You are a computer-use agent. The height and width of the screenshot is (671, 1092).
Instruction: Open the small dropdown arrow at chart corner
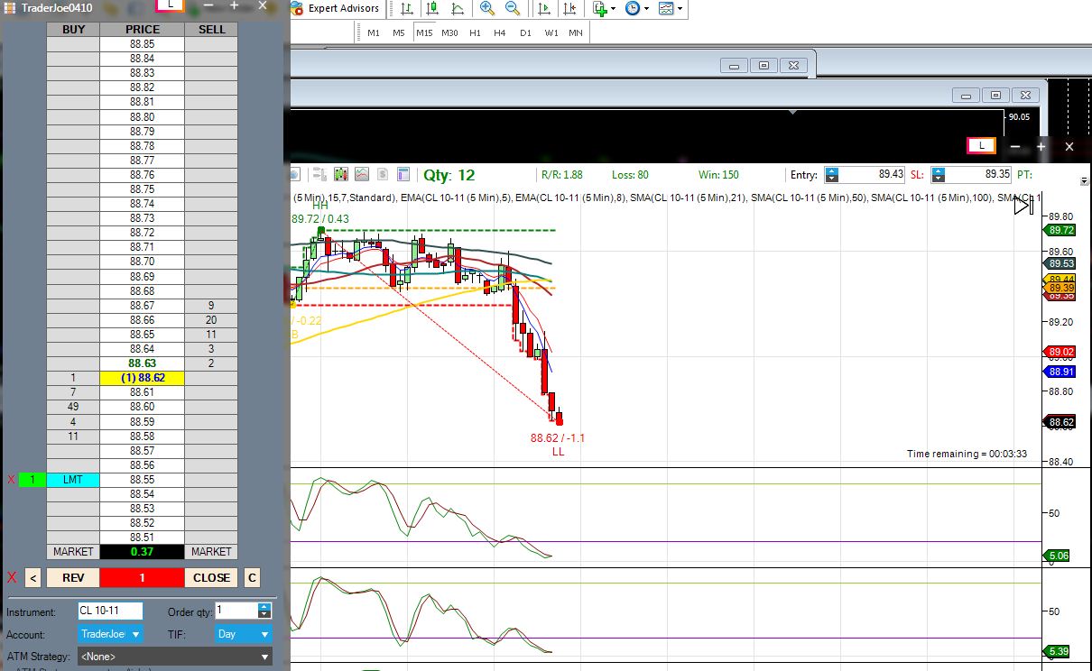click(x=1084, y=181)
